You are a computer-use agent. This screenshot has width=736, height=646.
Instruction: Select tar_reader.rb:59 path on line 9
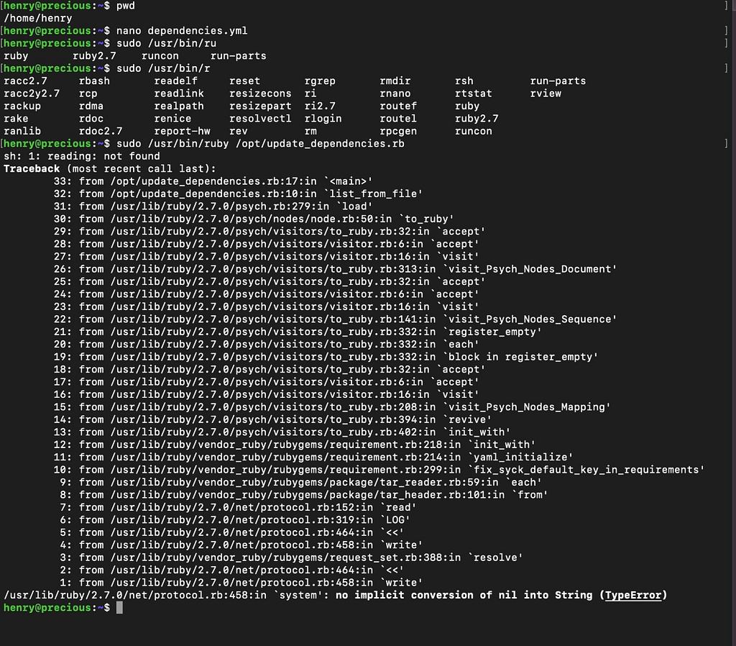point(298,483)
